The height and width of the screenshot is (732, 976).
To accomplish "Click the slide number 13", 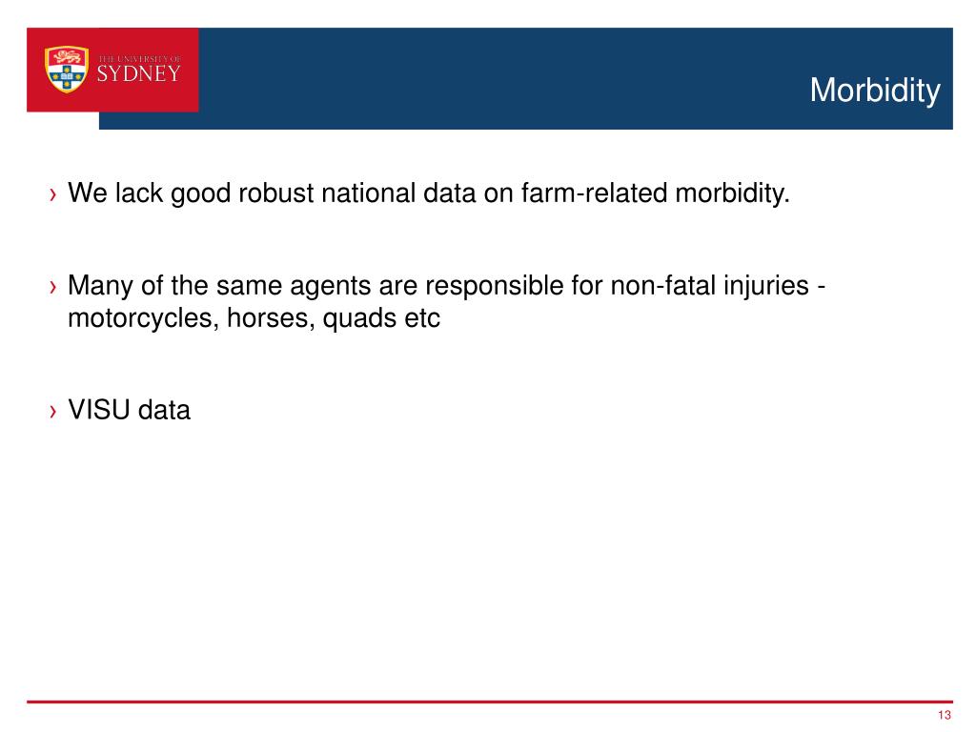I will [x=945, y=715].
